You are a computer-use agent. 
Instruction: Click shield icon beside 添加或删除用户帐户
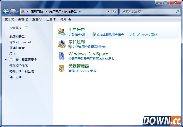(94, 34)
